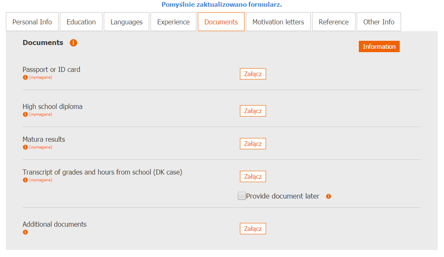Open the Other Info tab
This screenshot has width=444, height=257.
(379, 22)
